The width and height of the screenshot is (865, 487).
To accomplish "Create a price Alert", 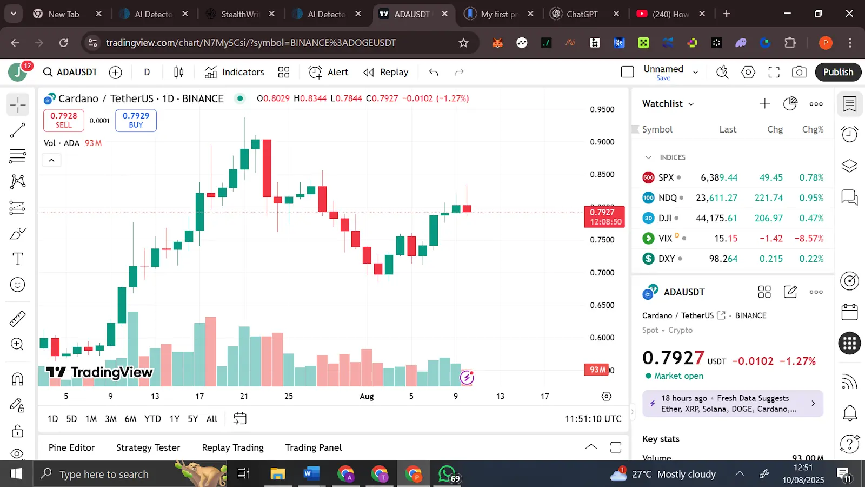I will (329, 72).
